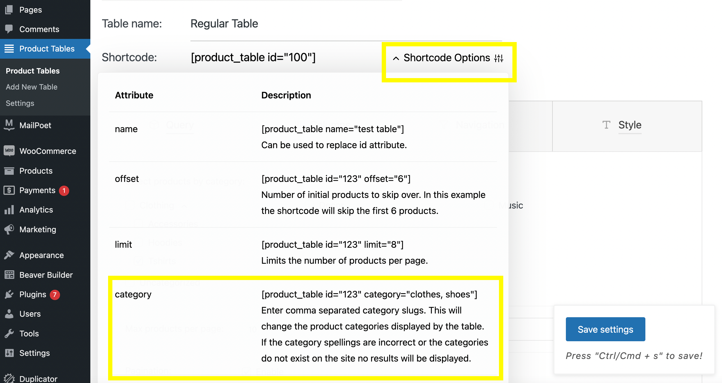Click the Pages icon in sidebar

9,10
